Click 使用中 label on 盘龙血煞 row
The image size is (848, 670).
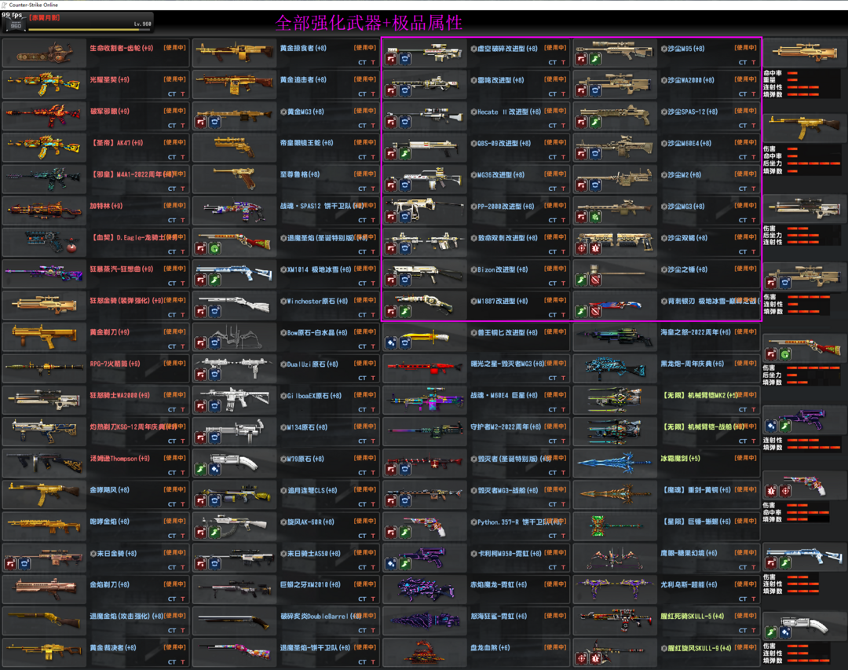point(555,647)
